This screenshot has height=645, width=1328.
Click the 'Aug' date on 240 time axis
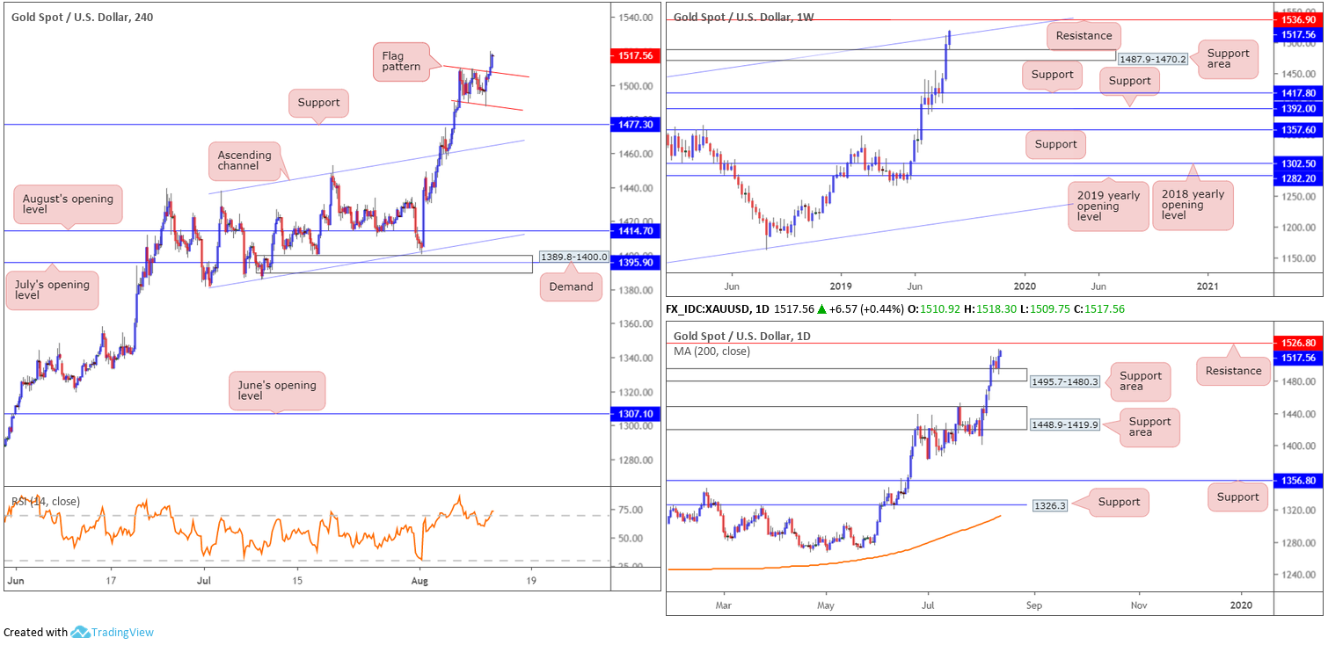pos(420,581)
